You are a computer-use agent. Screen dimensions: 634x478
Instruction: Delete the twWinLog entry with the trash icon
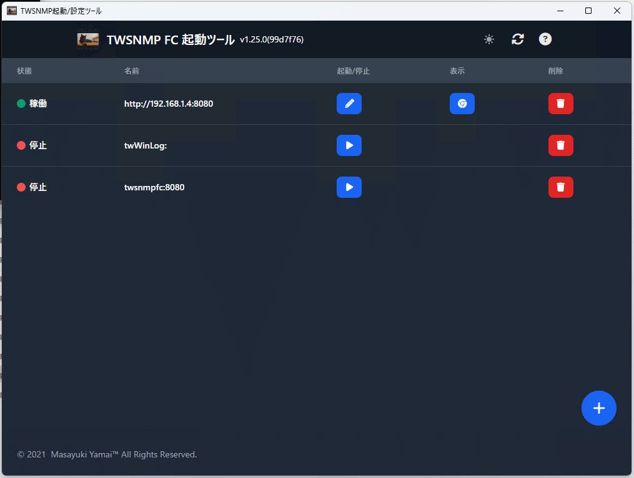(x=560, y=145)
